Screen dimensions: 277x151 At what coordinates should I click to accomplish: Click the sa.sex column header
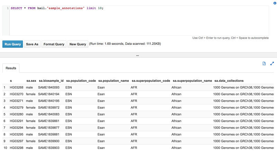tap(30, 81)
